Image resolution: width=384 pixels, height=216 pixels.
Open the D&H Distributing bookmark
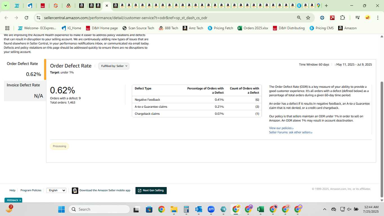tap(289, 28)
